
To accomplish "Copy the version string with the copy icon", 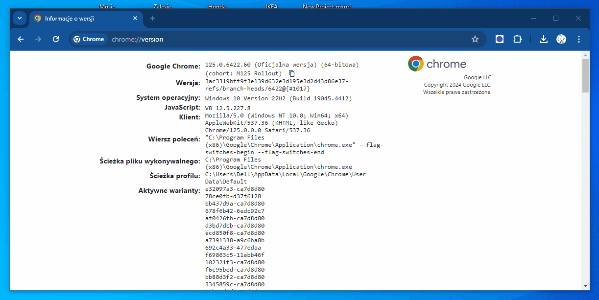I will (x=292, y=73).
